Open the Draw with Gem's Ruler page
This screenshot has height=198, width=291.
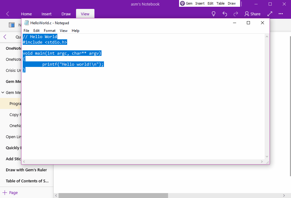pyautogui.click(x=26, y=170)
